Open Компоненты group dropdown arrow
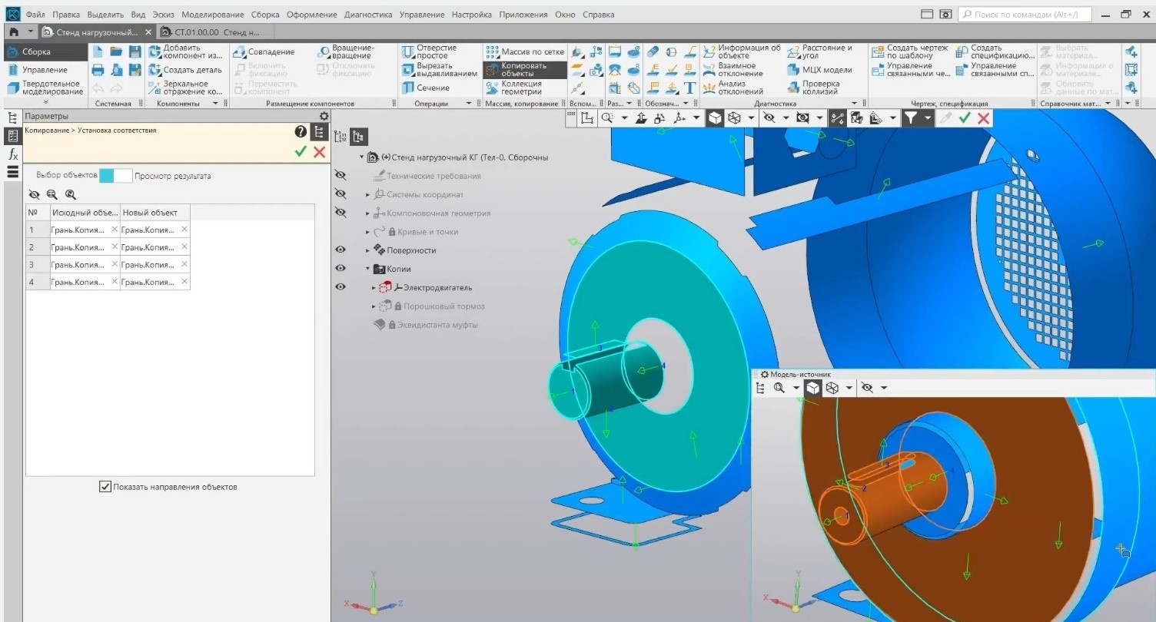 [215, 103]
